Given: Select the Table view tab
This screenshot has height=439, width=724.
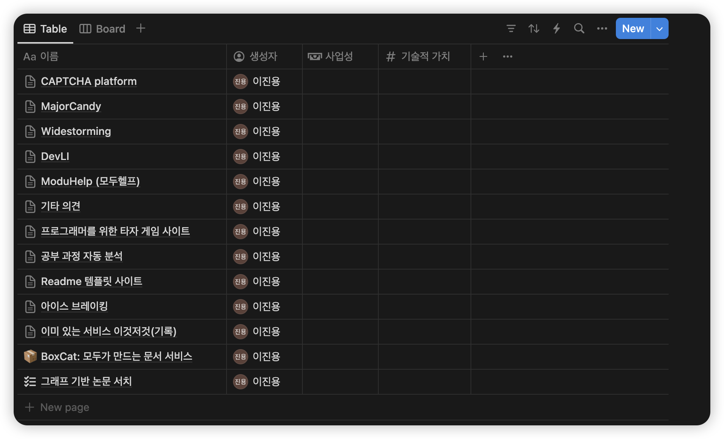Looking at the screenshot, I should coord(46,29).
